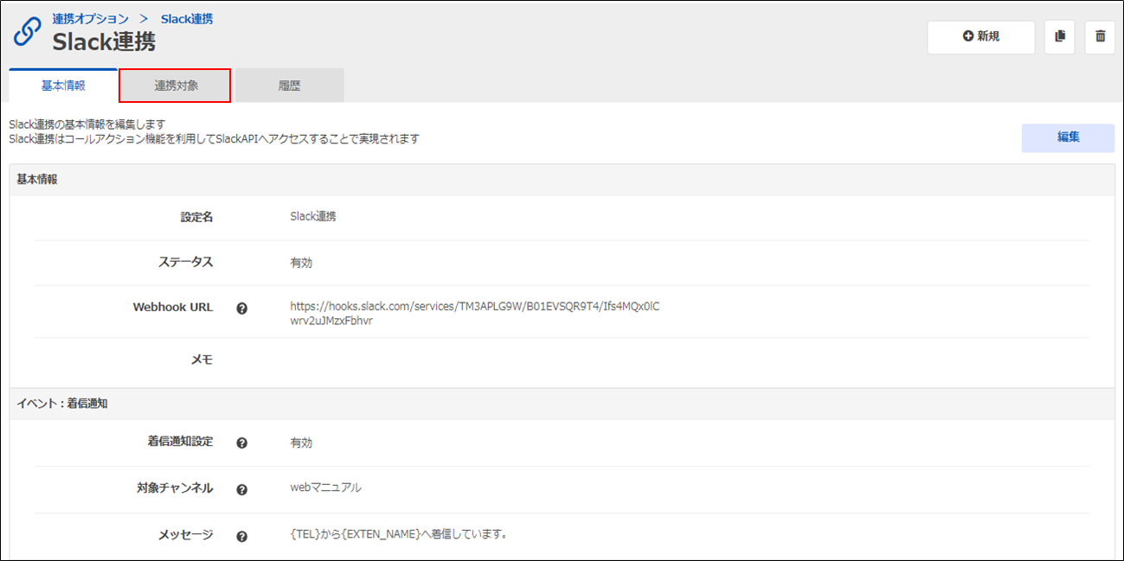Open help icon next to Webhook URL
This screenshot has width=1124, height=561.
(242, 308)
